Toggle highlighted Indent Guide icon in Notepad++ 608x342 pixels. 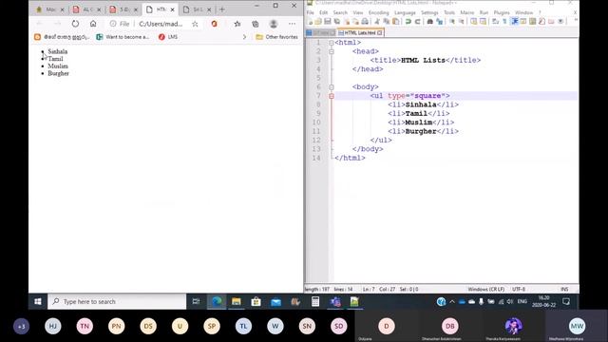[515, 22]
